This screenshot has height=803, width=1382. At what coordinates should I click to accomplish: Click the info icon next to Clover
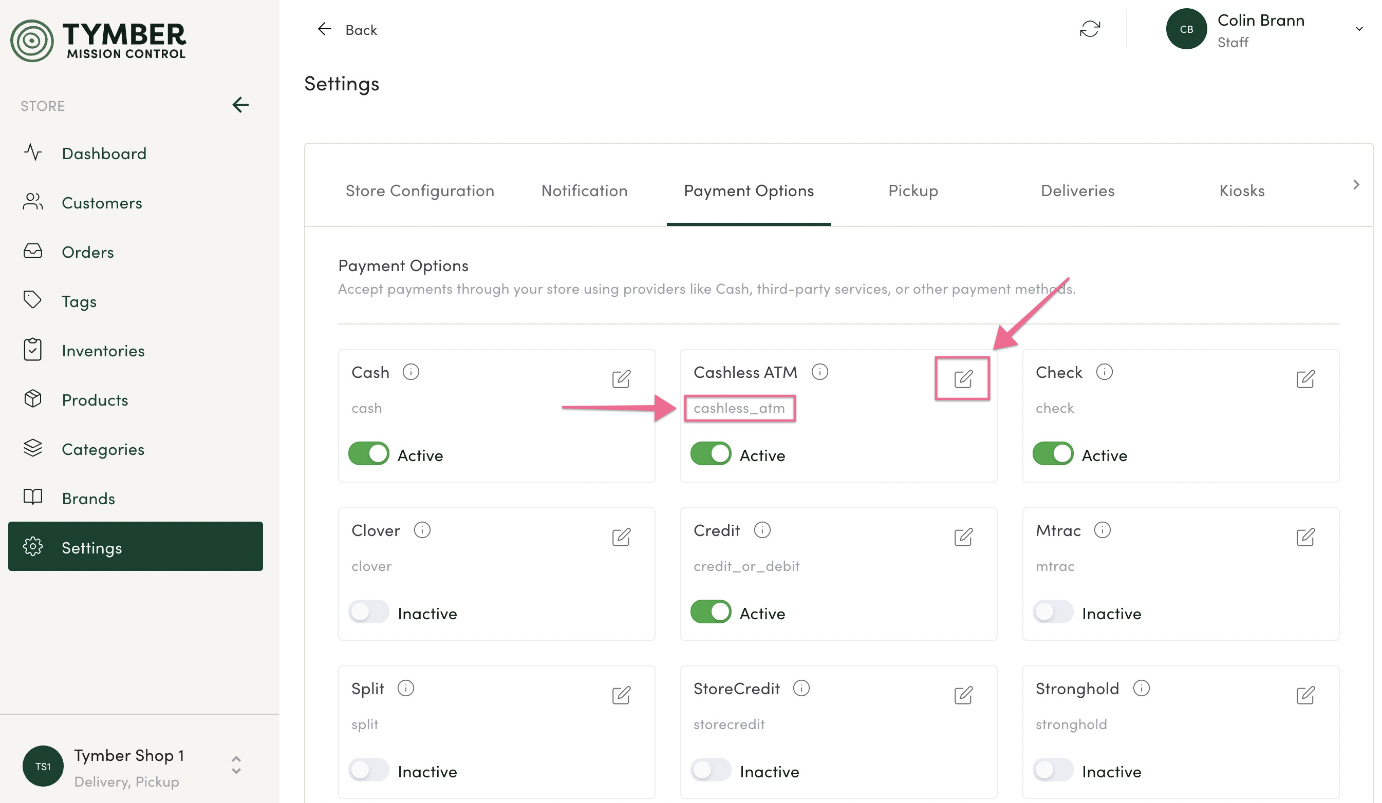[x=422, y=529]
